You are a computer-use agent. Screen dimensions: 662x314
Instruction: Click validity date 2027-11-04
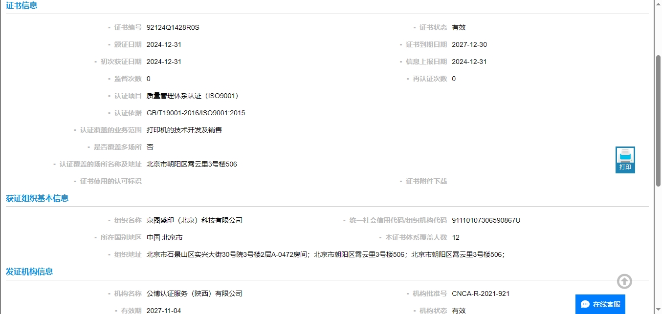(x=164, y=311)
